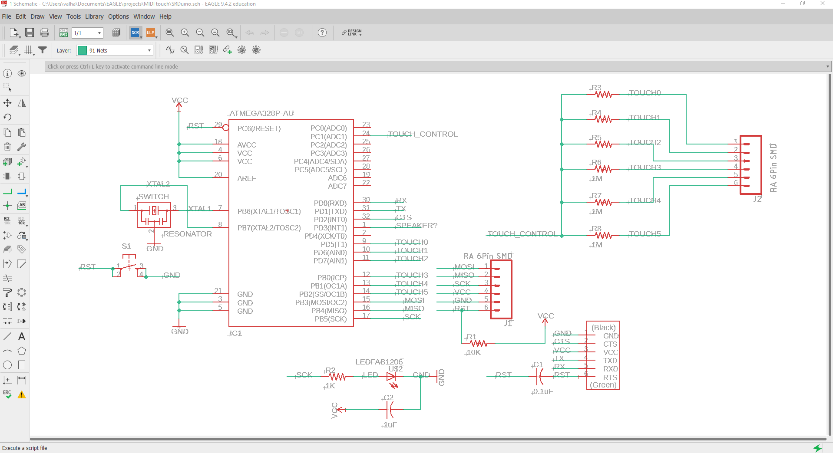The image size is (833, 453).
Task: Open help with the question mark icon
Action: [x=322, y=33]
